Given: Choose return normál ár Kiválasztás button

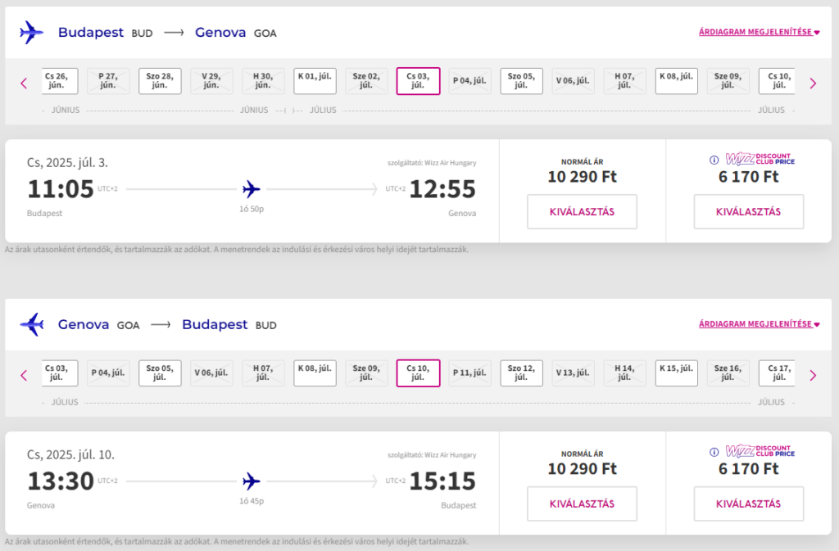Looking at the screenshot, I should (x=583, y=504).
